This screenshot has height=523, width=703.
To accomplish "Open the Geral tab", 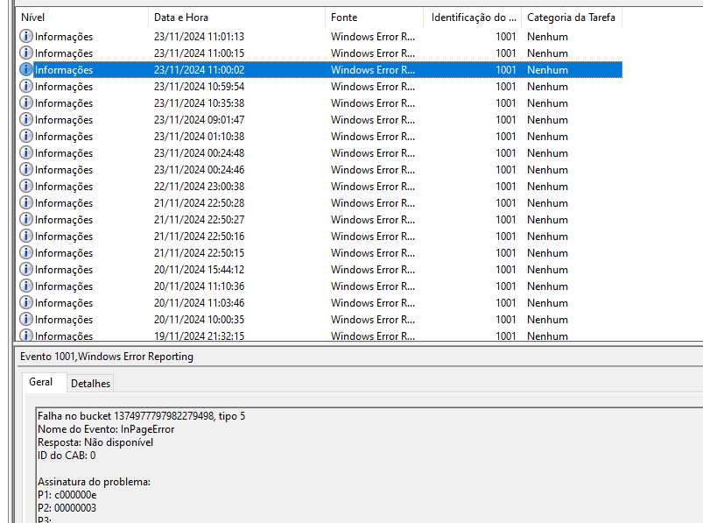I will point(41,382).
